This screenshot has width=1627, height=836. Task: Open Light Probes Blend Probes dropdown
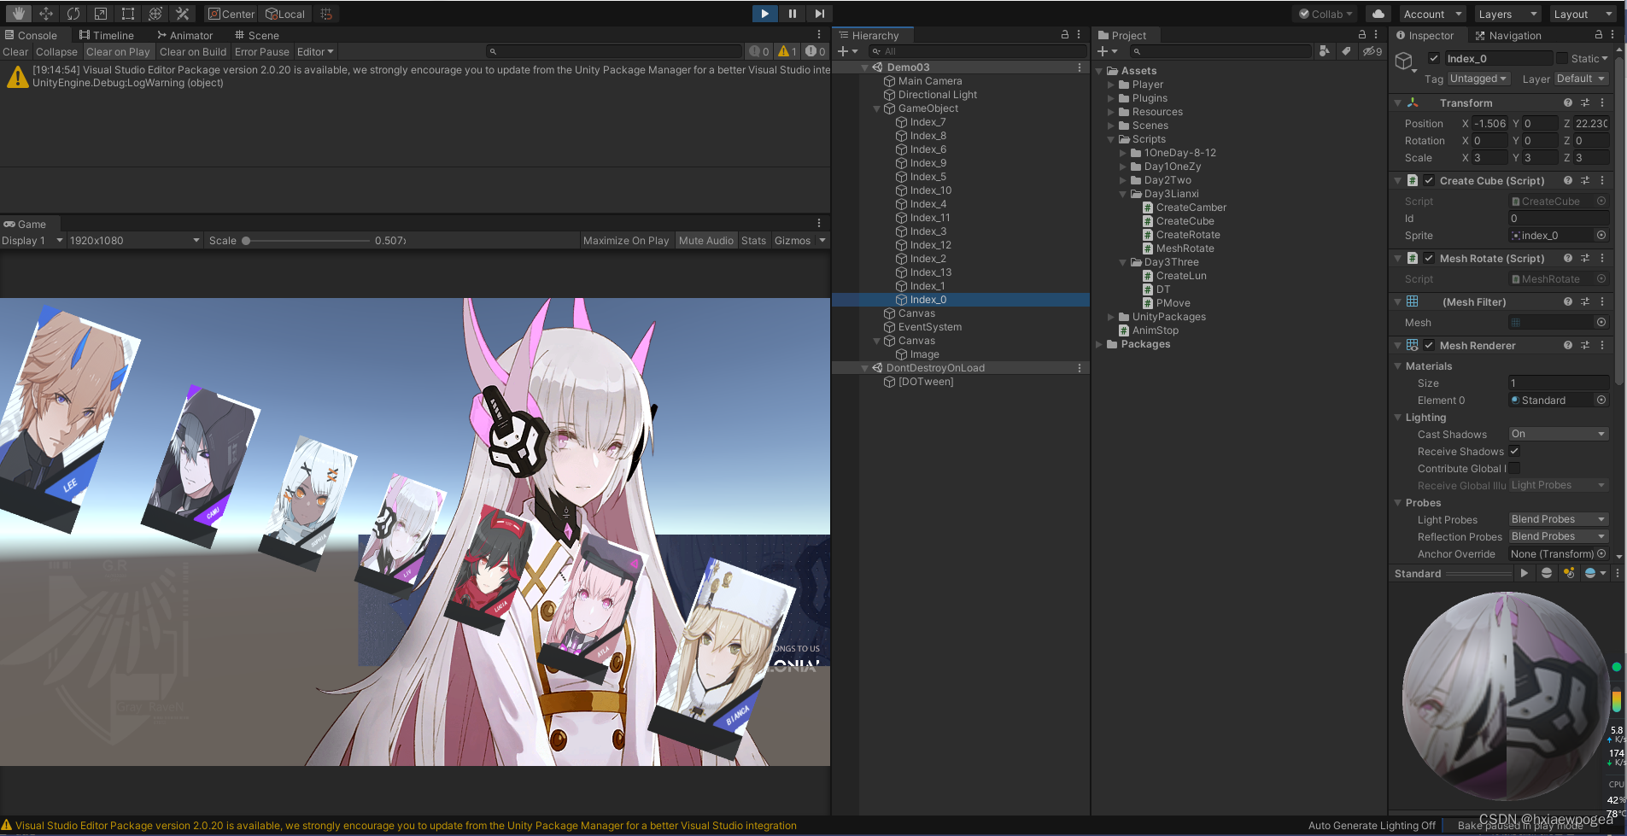pos(1559,519)
